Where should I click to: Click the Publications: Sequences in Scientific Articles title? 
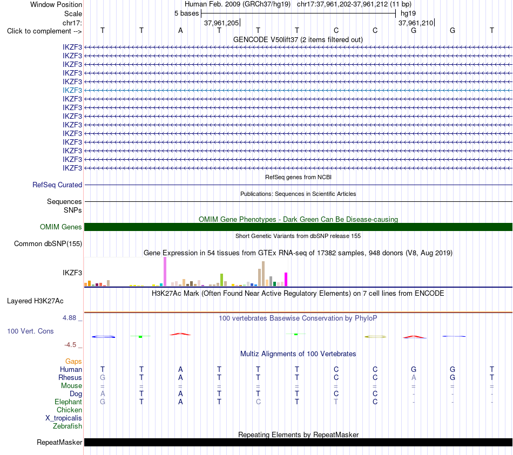[298, 194]
